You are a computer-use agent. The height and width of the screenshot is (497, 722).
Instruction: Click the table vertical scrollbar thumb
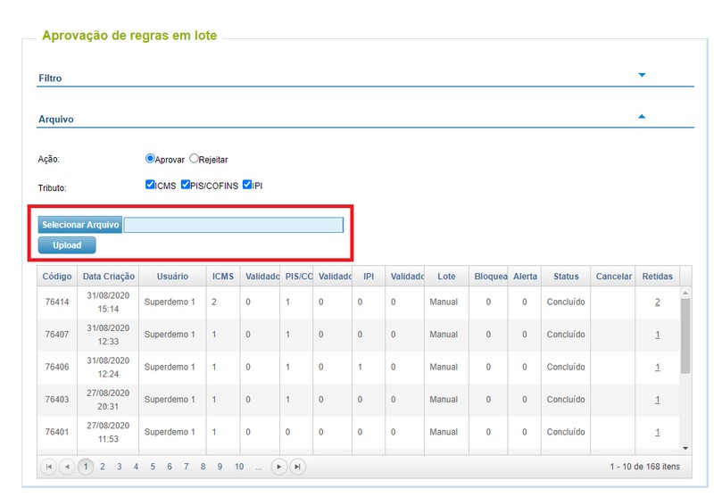(685, 335)
